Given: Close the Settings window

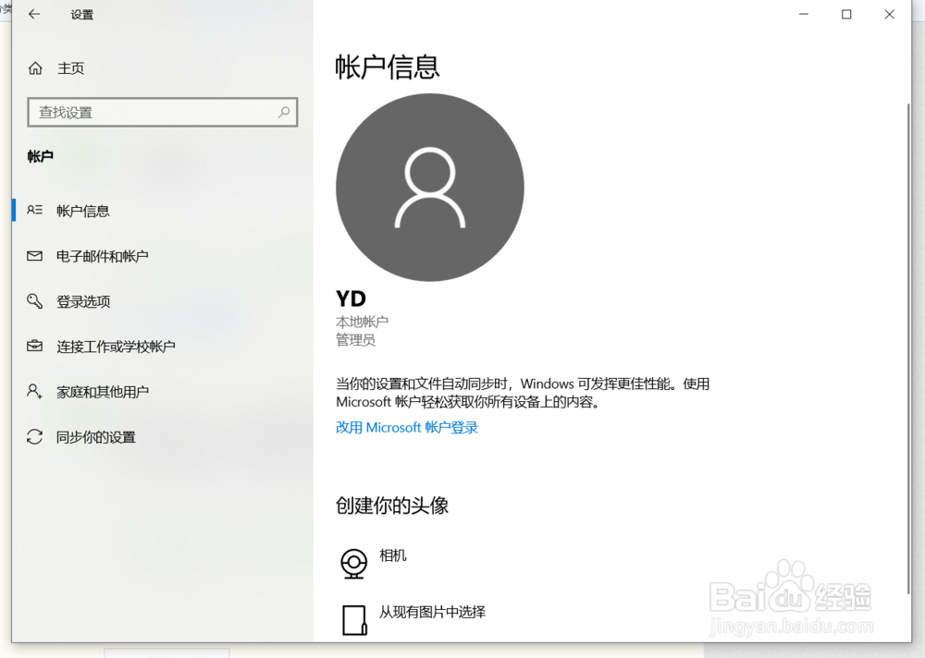Looking at the screenshot, I should pyautogui.click(x=890, y=14).
